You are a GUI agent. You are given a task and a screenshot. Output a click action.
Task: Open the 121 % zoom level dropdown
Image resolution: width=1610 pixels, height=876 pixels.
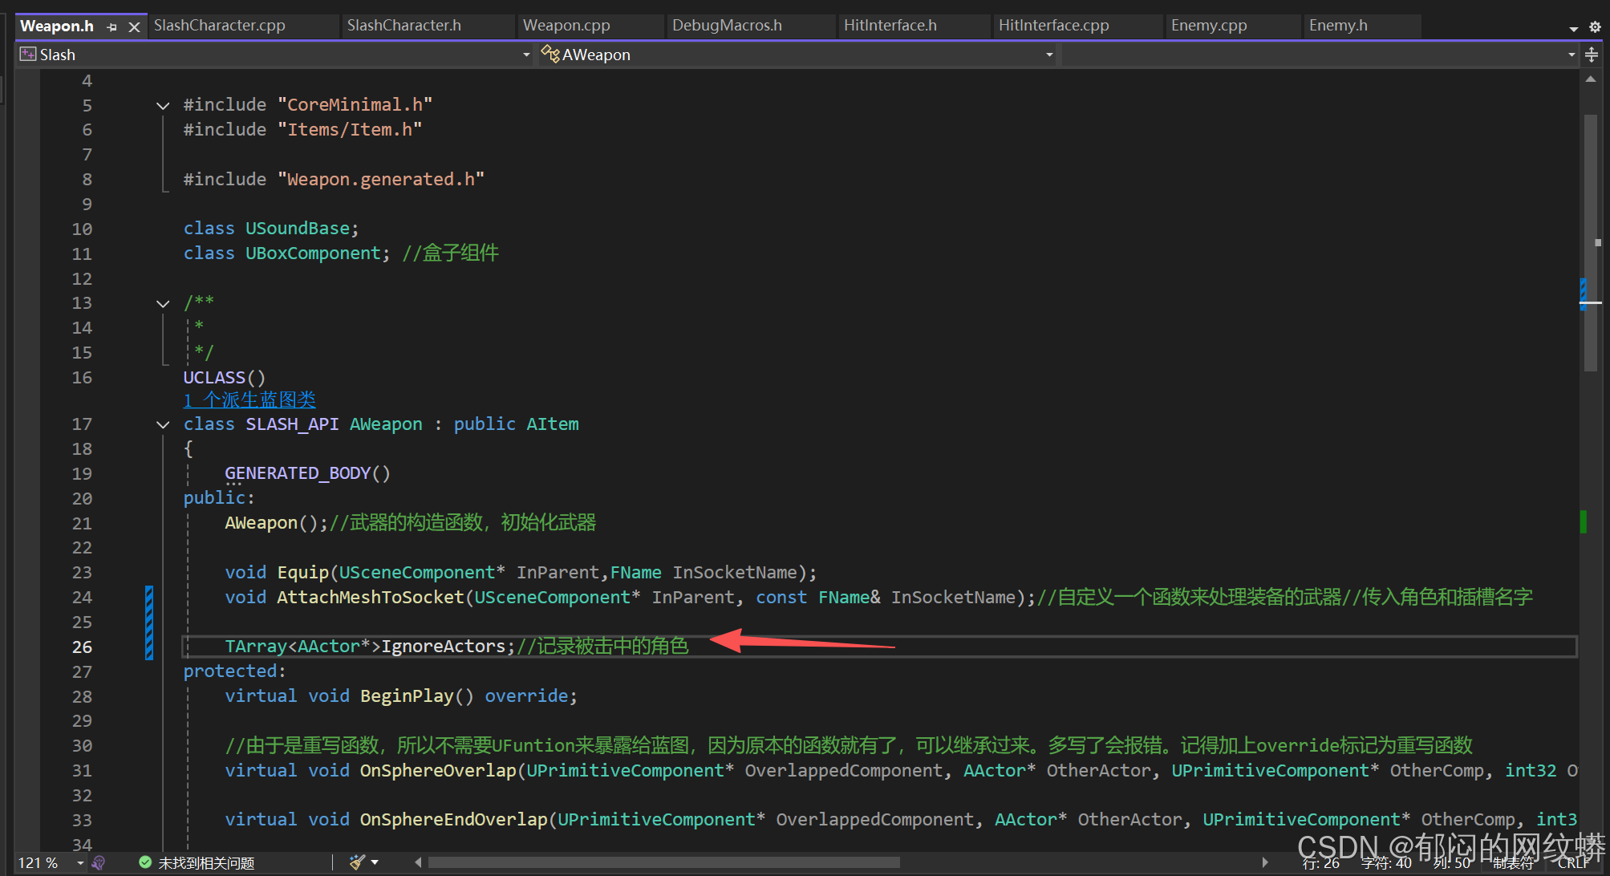coord(80,863)
